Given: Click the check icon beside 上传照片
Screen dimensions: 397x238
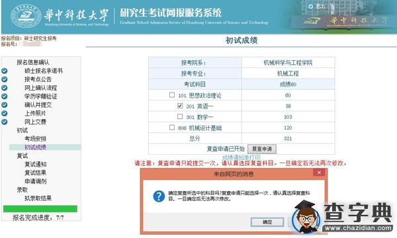Looking at the screenshot, I should 5,113.
